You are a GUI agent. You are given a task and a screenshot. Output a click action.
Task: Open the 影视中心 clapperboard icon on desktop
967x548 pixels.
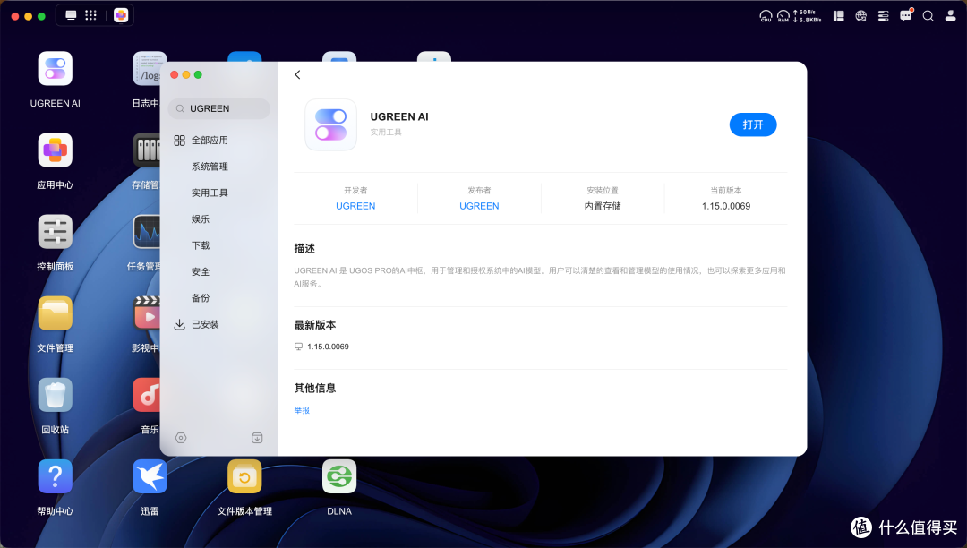pos(147,313)
